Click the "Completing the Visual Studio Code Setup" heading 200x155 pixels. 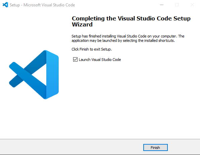[x=131, y=18]
